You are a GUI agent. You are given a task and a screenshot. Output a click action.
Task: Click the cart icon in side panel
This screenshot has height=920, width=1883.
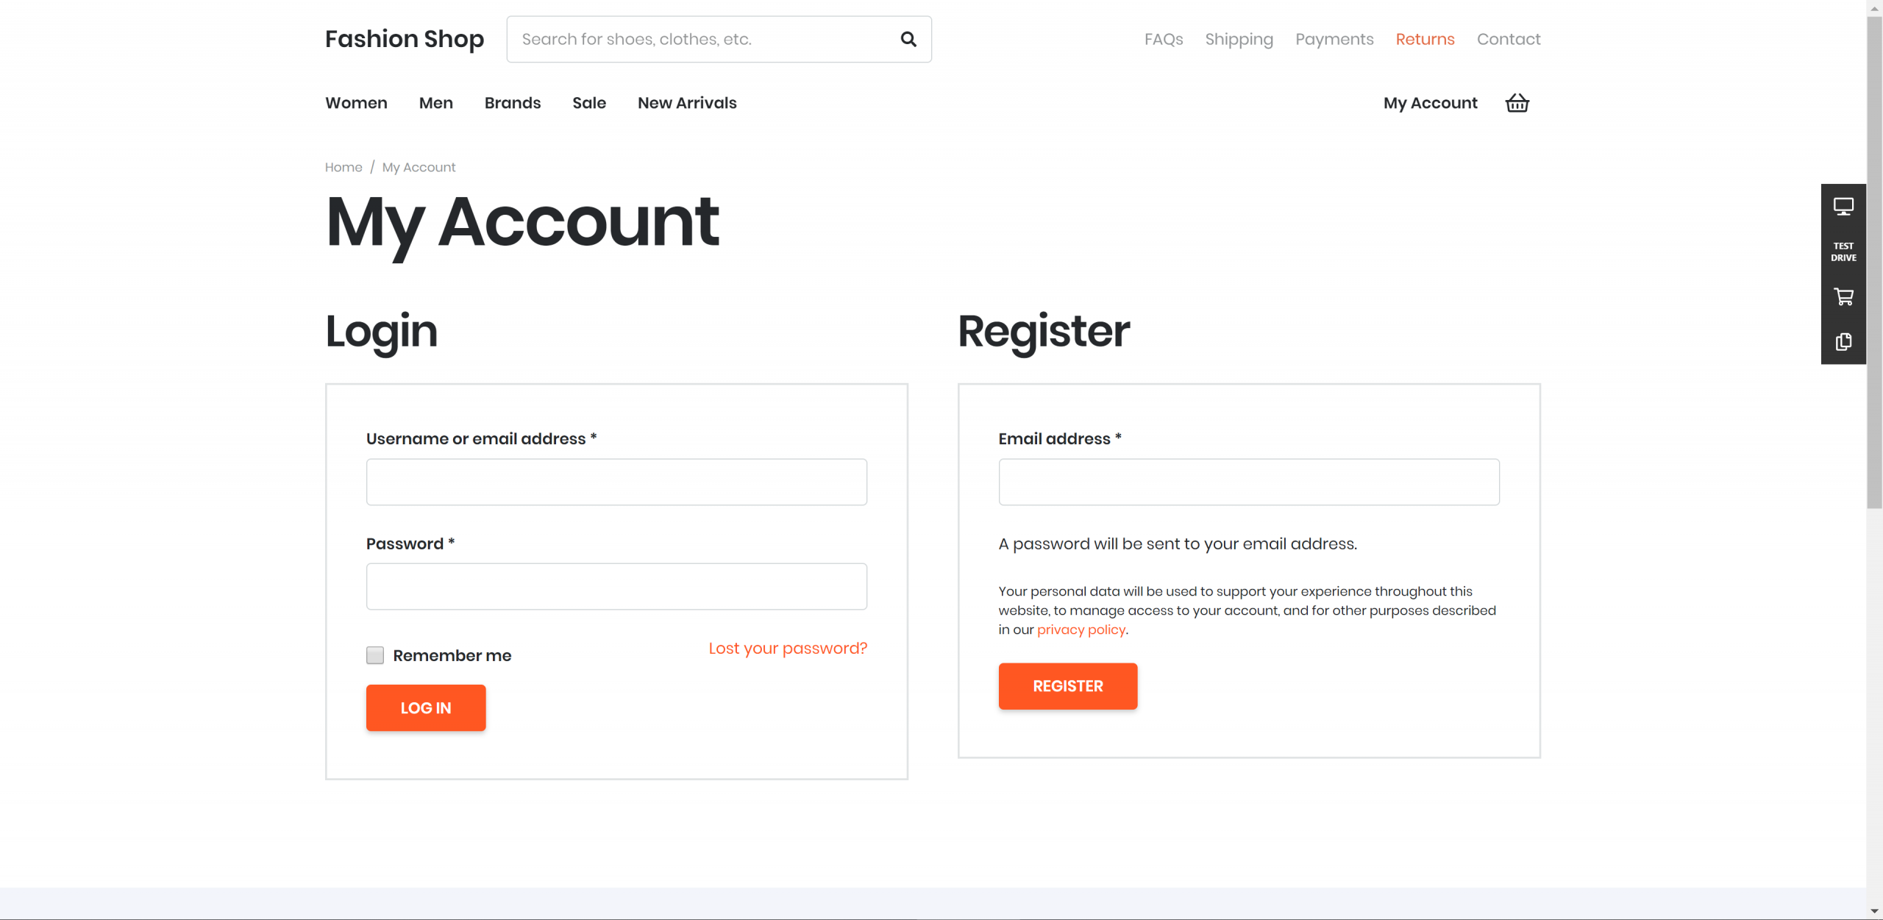tap(1843, 297)
